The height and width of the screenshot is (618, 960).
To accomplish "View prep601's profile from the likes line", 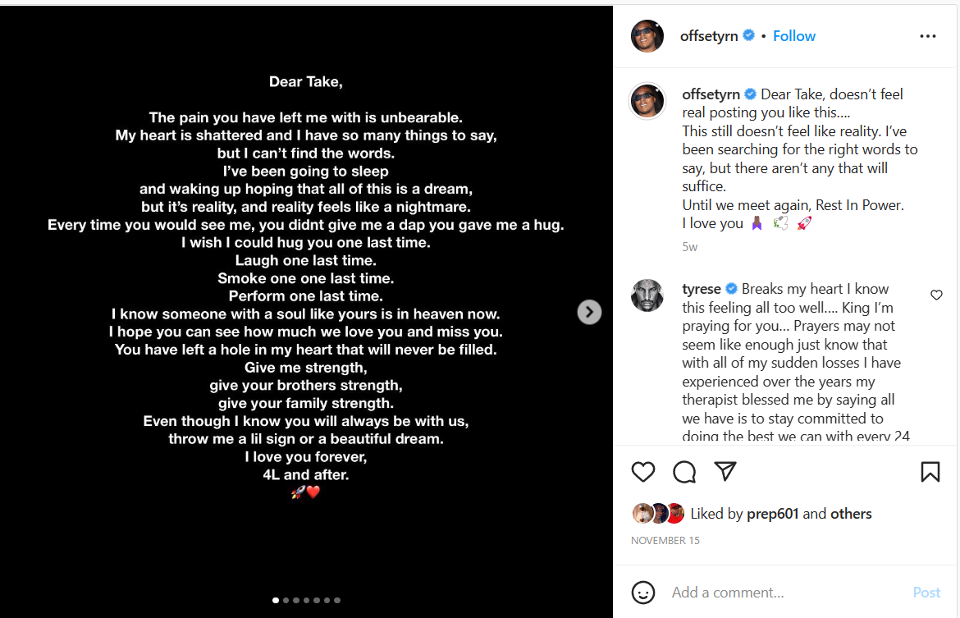I will tap(773, 514).
